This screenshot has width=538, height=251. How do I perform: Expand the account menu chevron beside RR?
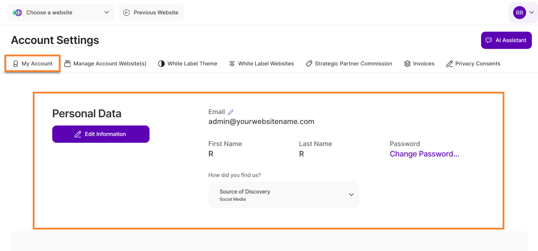[531, 13]
